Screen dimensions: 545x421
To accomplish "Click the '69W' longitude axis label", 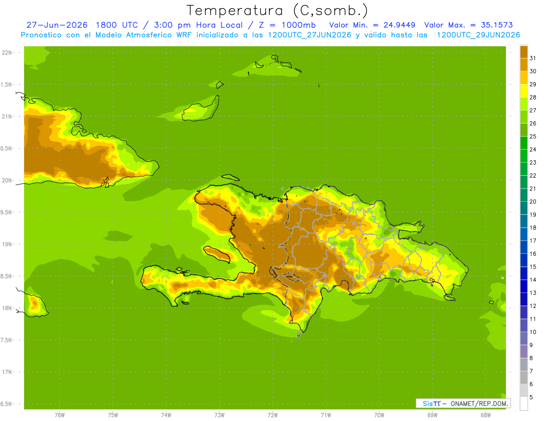I will point(432,415).
